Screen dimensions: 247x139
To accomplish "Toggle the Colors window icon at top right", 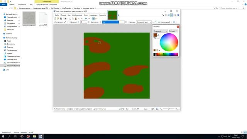I will coord(172,15).
